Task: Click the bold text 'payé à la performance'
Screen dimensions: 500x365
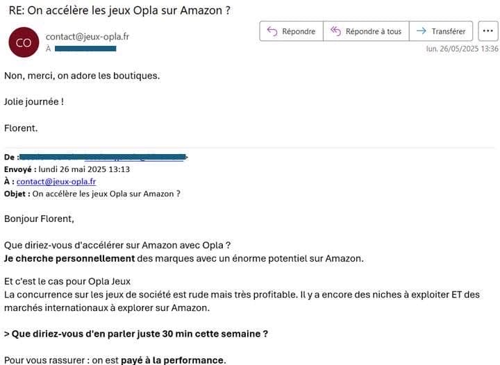Action: (x=173, y=359)
